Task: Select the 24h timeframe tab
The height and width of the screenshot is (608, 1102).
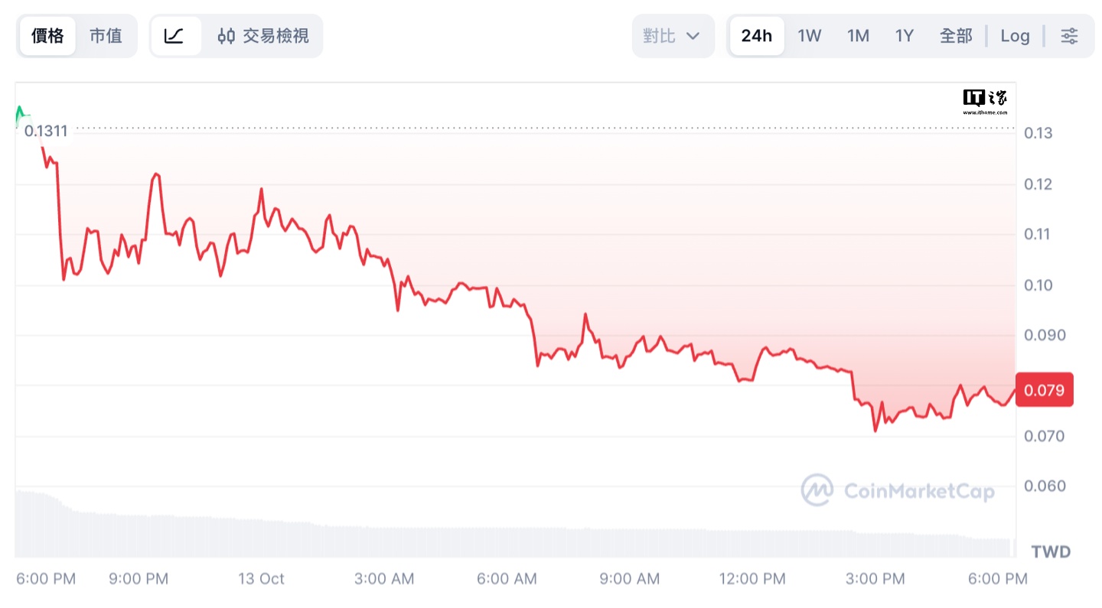Action: tap(757, 36)
